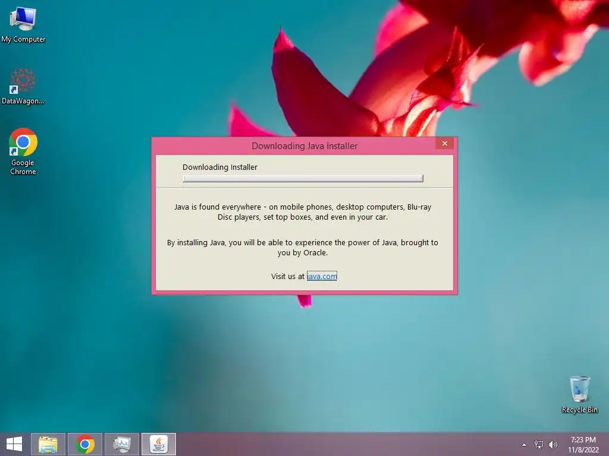Click the Downloading Java Installer title bar

[304, 146]
